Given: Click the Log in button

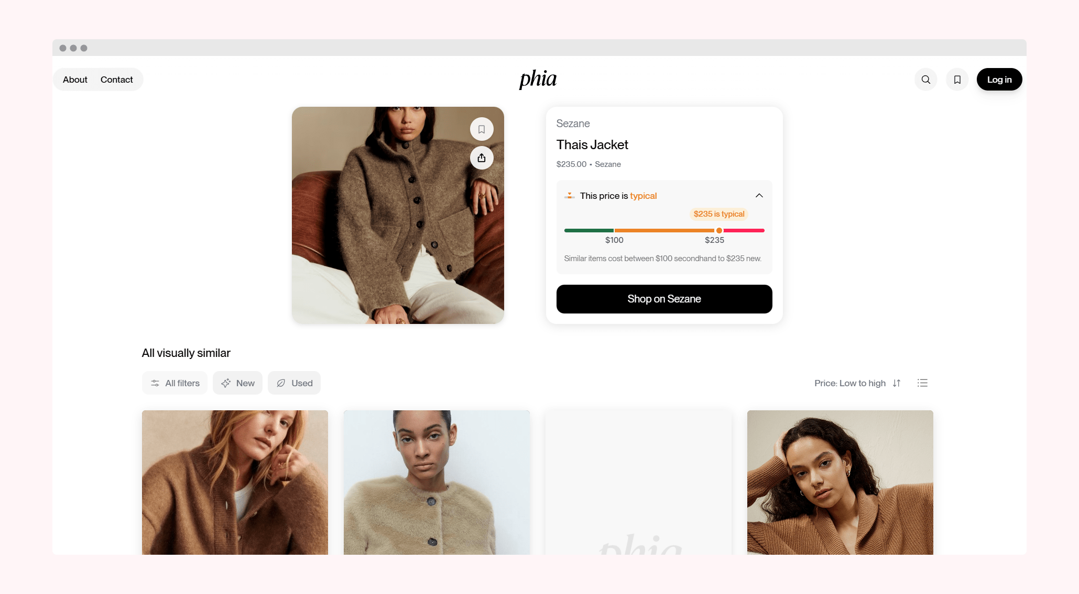Looking at the screenshot, I should pos(999,80).
